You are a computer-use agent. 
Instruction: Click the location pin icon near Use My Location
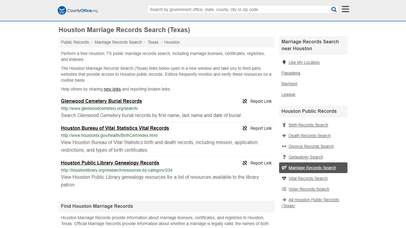[x=284, y=62]
